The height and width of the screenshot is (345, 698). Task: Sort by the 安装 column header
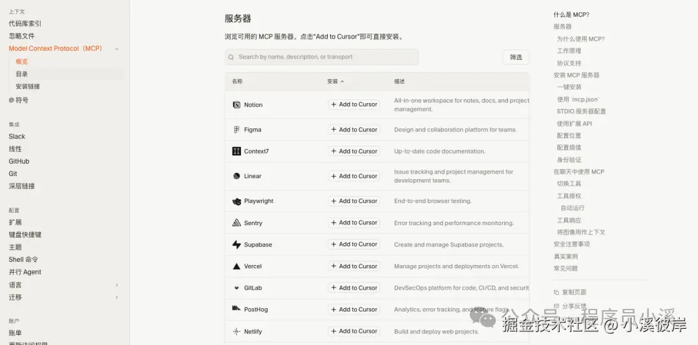click(335, 82)
